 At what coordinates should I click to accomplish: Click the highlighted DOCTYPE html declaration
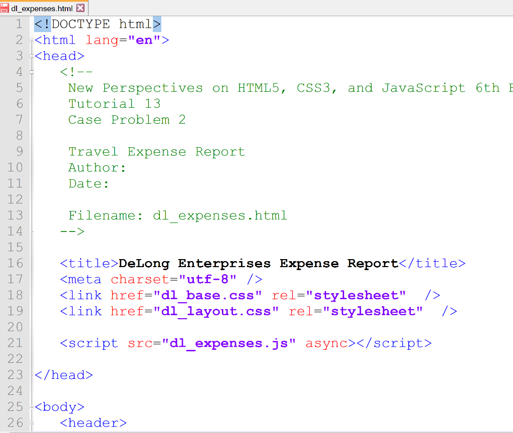point(98,24)
